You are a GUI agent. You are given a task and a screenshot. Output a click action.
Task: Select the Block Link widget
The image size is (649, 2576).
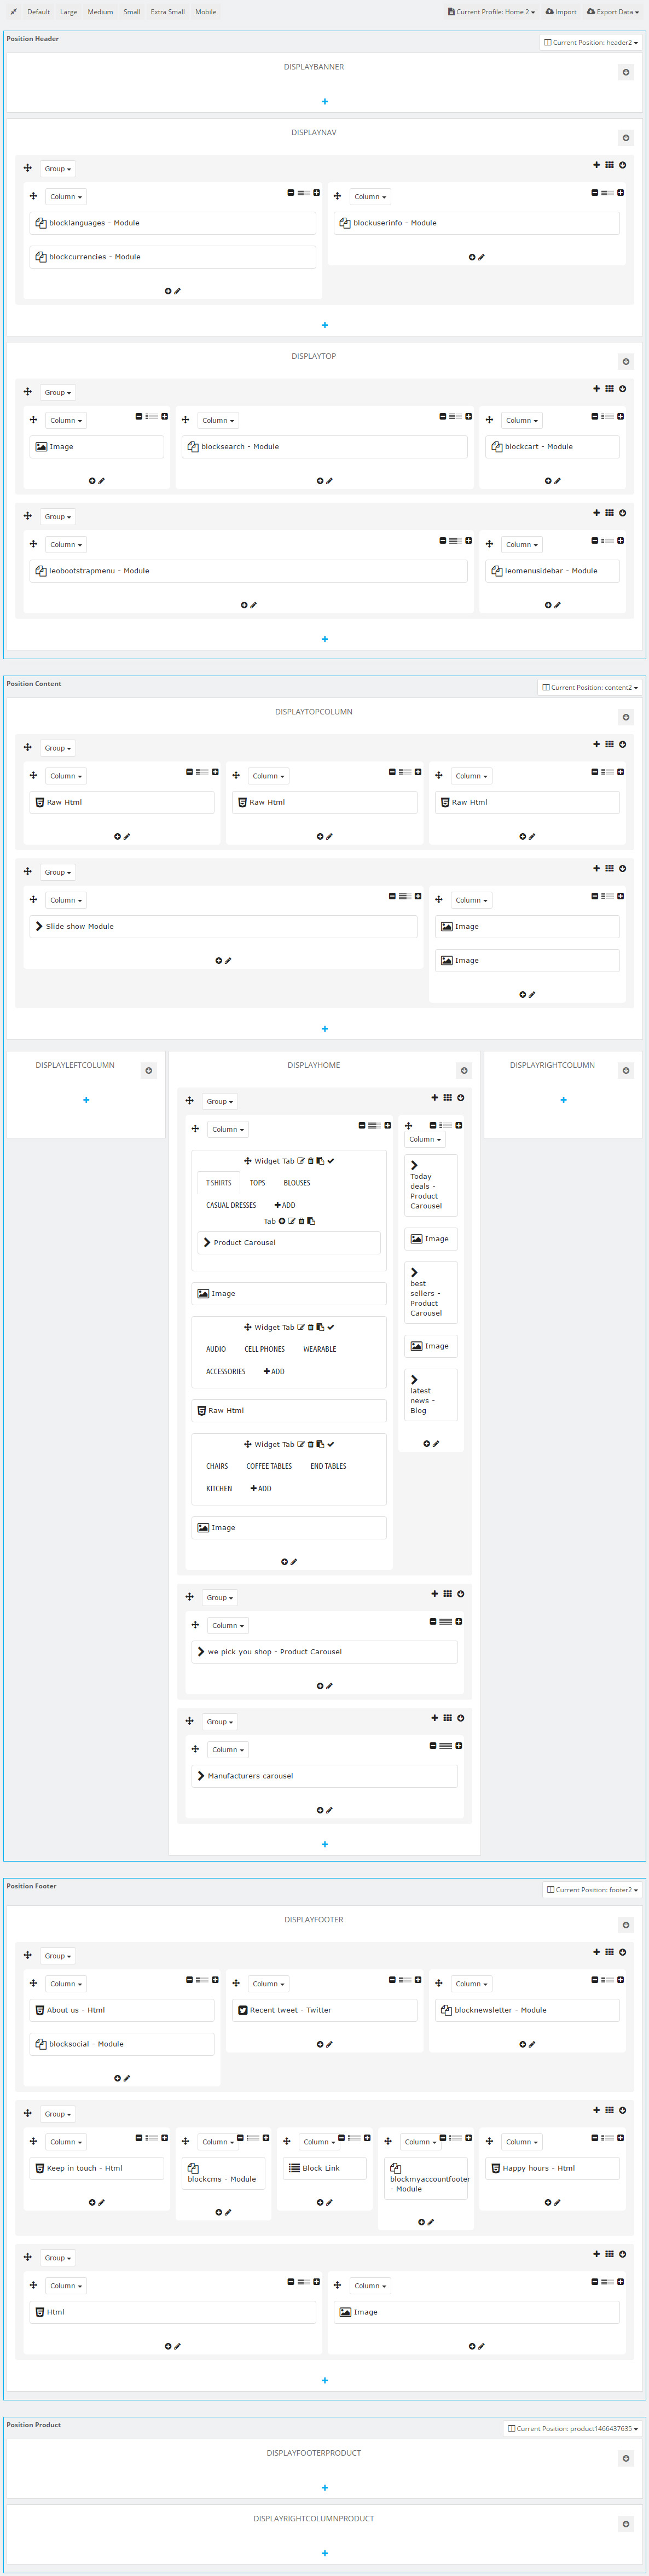pos(325,2168)
